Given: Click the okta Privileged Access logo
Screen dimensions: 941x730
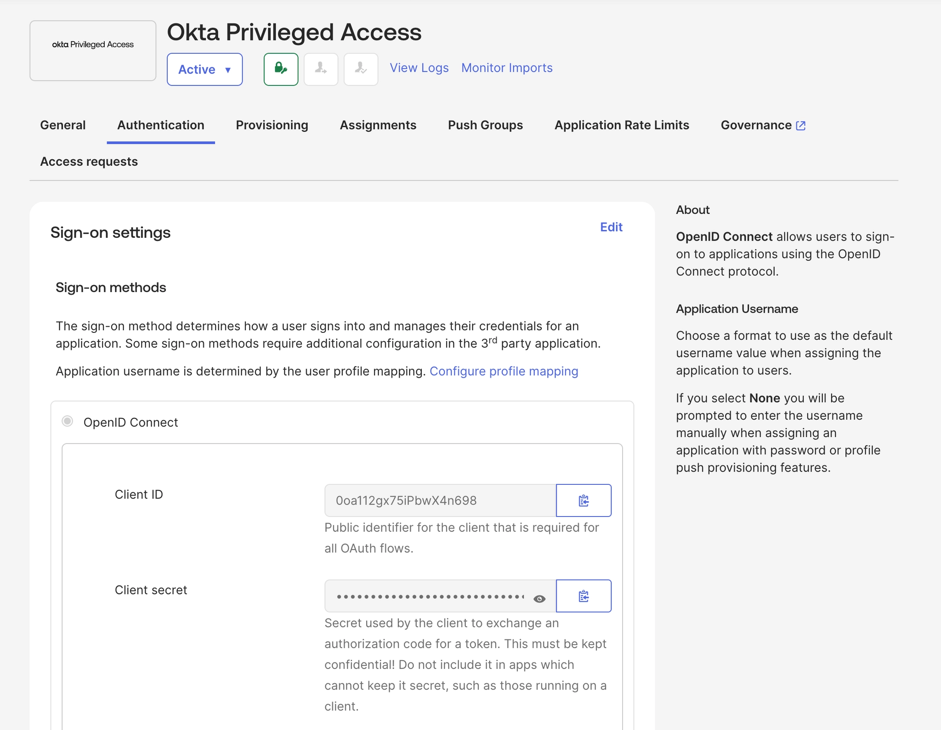Looking at the screenshot, I should pos(93,45).
